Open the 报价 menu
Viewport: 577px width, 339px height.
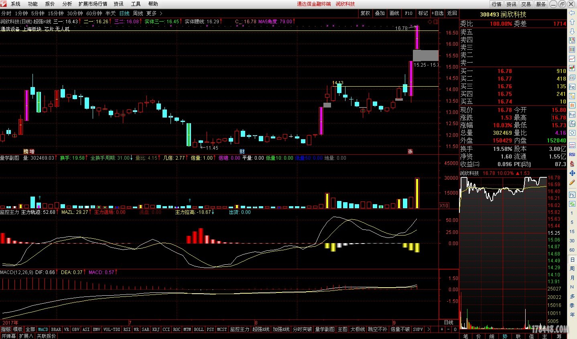[x=50, y=4]
